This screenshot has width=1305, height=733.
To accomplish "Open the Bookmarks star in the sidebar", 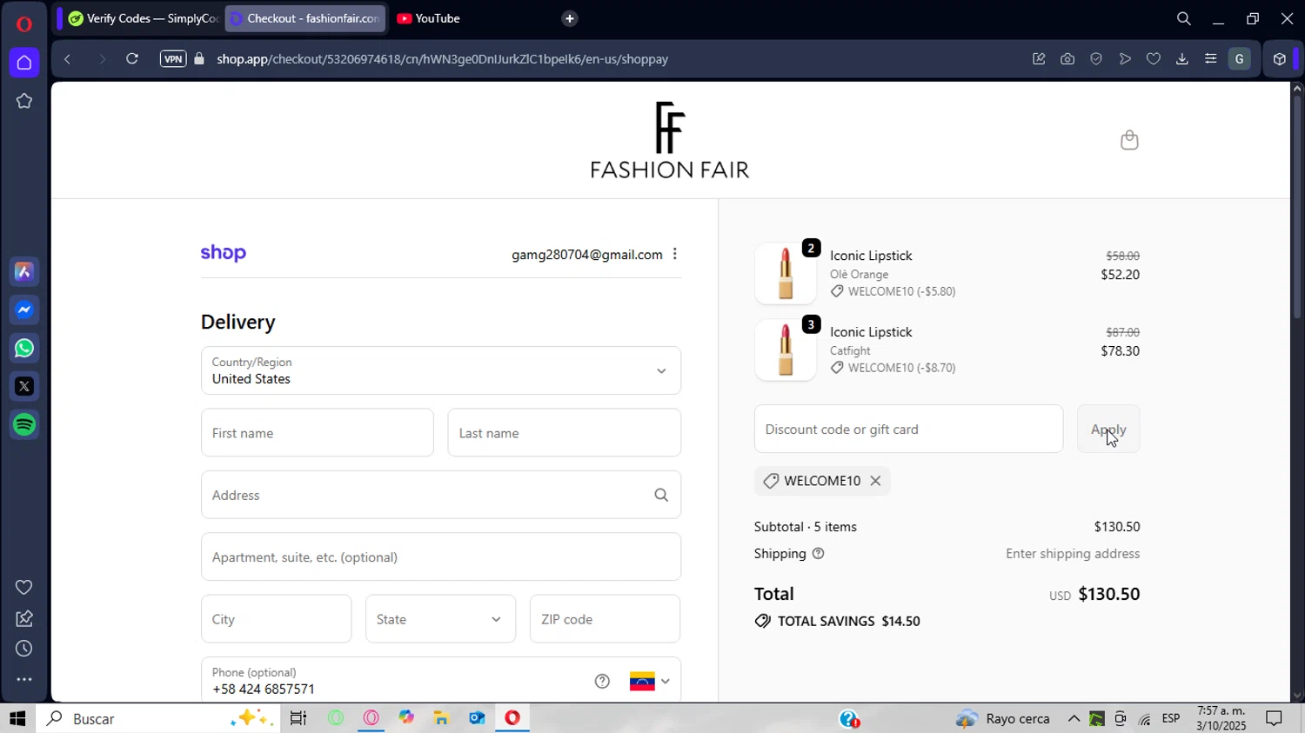I will (24, 101).
